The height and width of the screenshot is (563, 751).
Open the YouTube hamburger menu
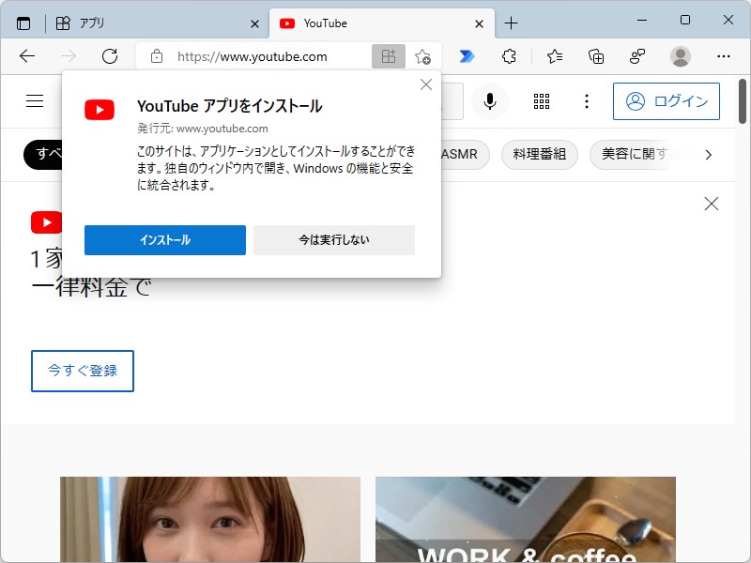coord(34,101)
